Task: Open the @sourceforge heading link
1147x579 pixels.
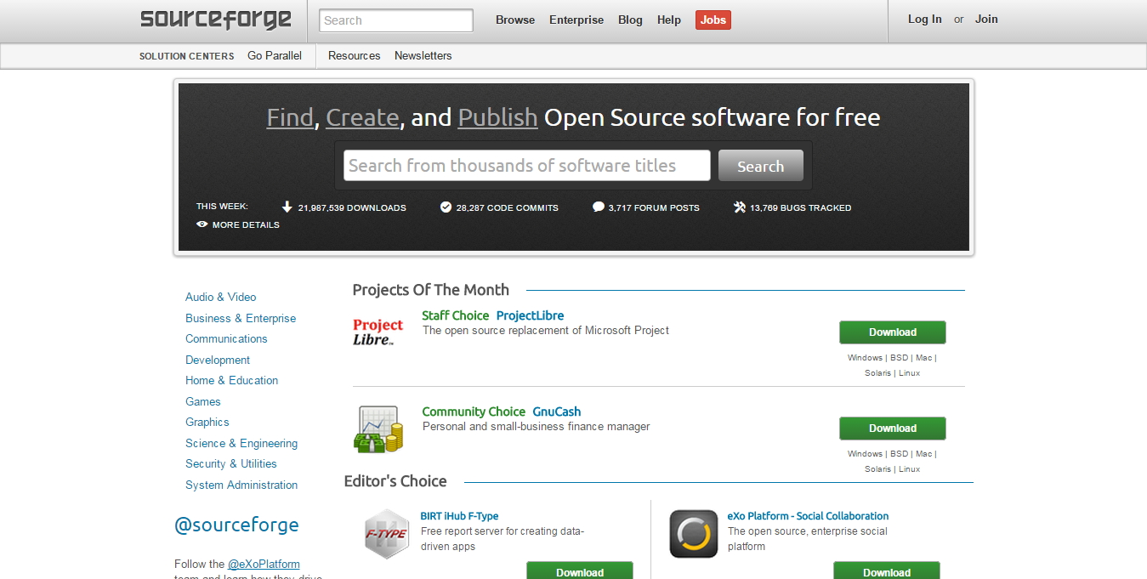Action: click(236, 525)
